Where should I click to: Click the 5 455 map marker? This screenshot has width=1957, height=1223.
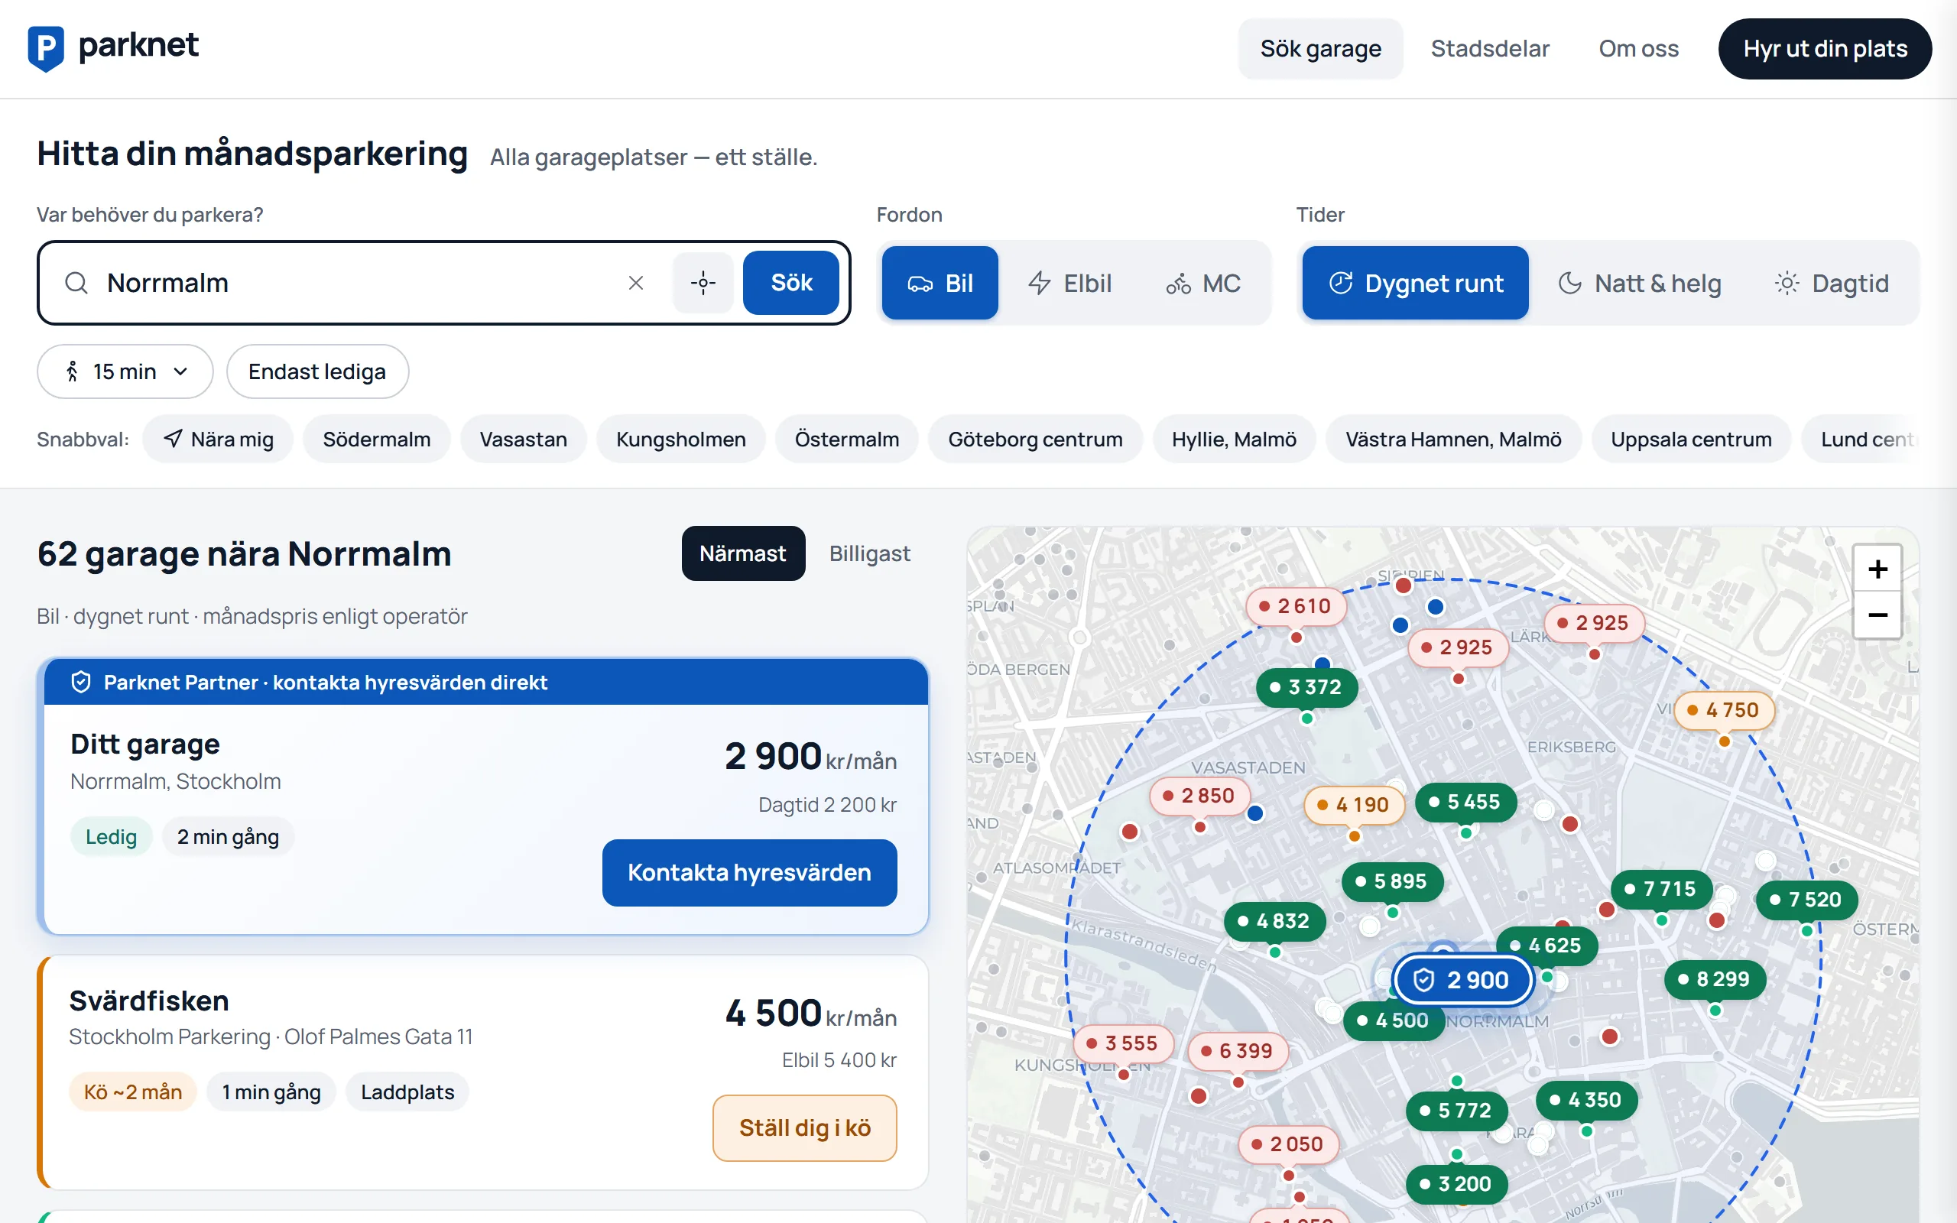coord(1465,803)
